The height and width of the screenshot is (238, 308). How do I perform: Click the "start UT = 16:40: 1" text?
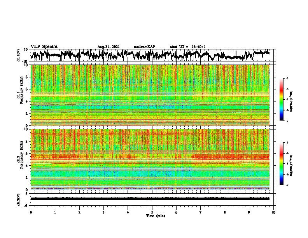(x=188, y=47)
